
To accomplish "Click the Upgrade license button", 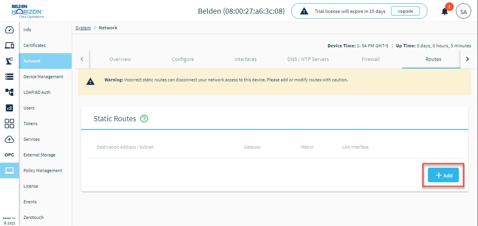I will click(405, 11).
